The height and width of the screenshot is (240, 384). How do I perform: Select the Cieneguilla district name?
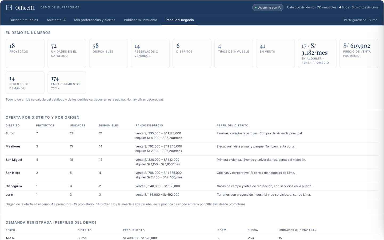click(x=14, y=186)
